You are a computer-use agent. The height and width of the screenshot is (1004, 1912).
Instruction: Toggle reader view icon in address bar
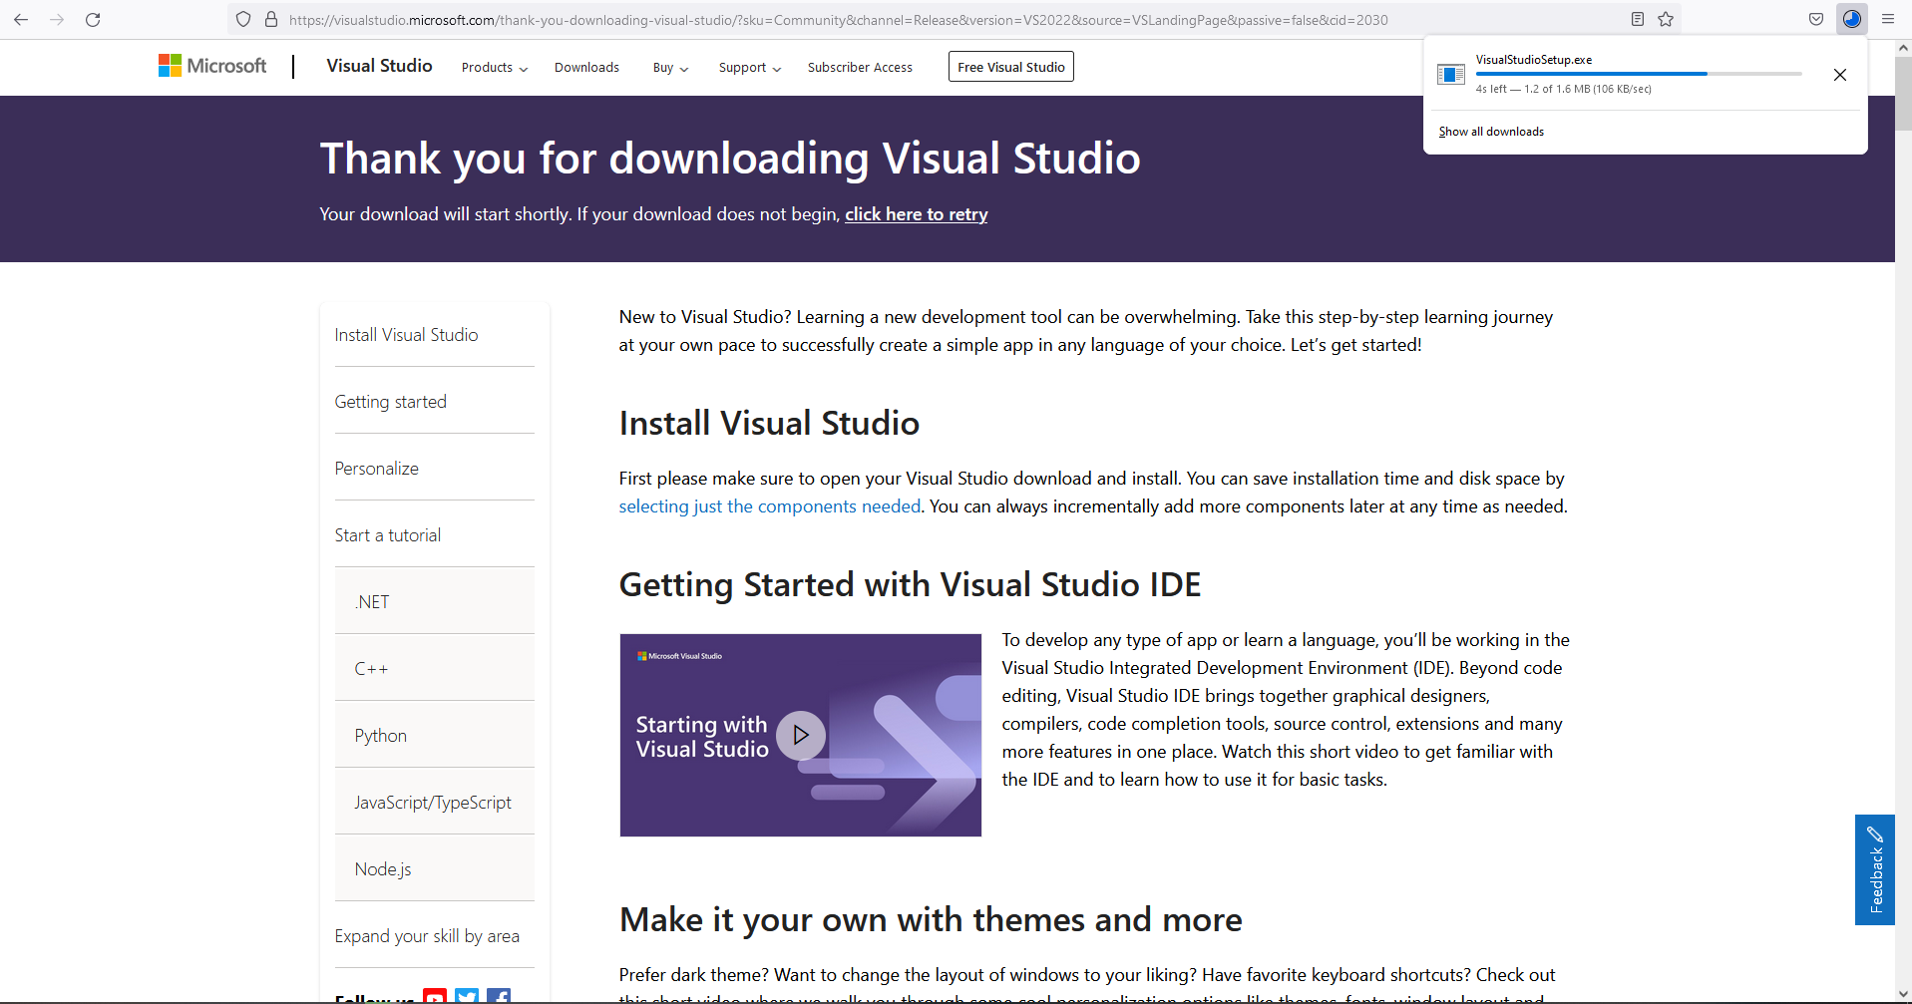tap(1638, 19)
